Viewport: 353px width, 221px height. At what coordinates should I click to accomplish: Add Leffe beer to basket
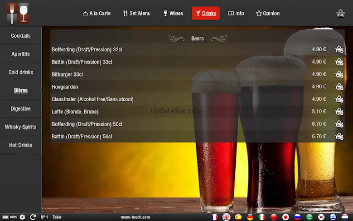(339, 111)
